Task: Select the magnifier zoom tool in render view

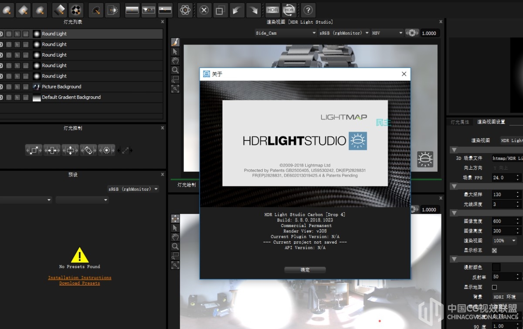Action: (x=175, y=70)
